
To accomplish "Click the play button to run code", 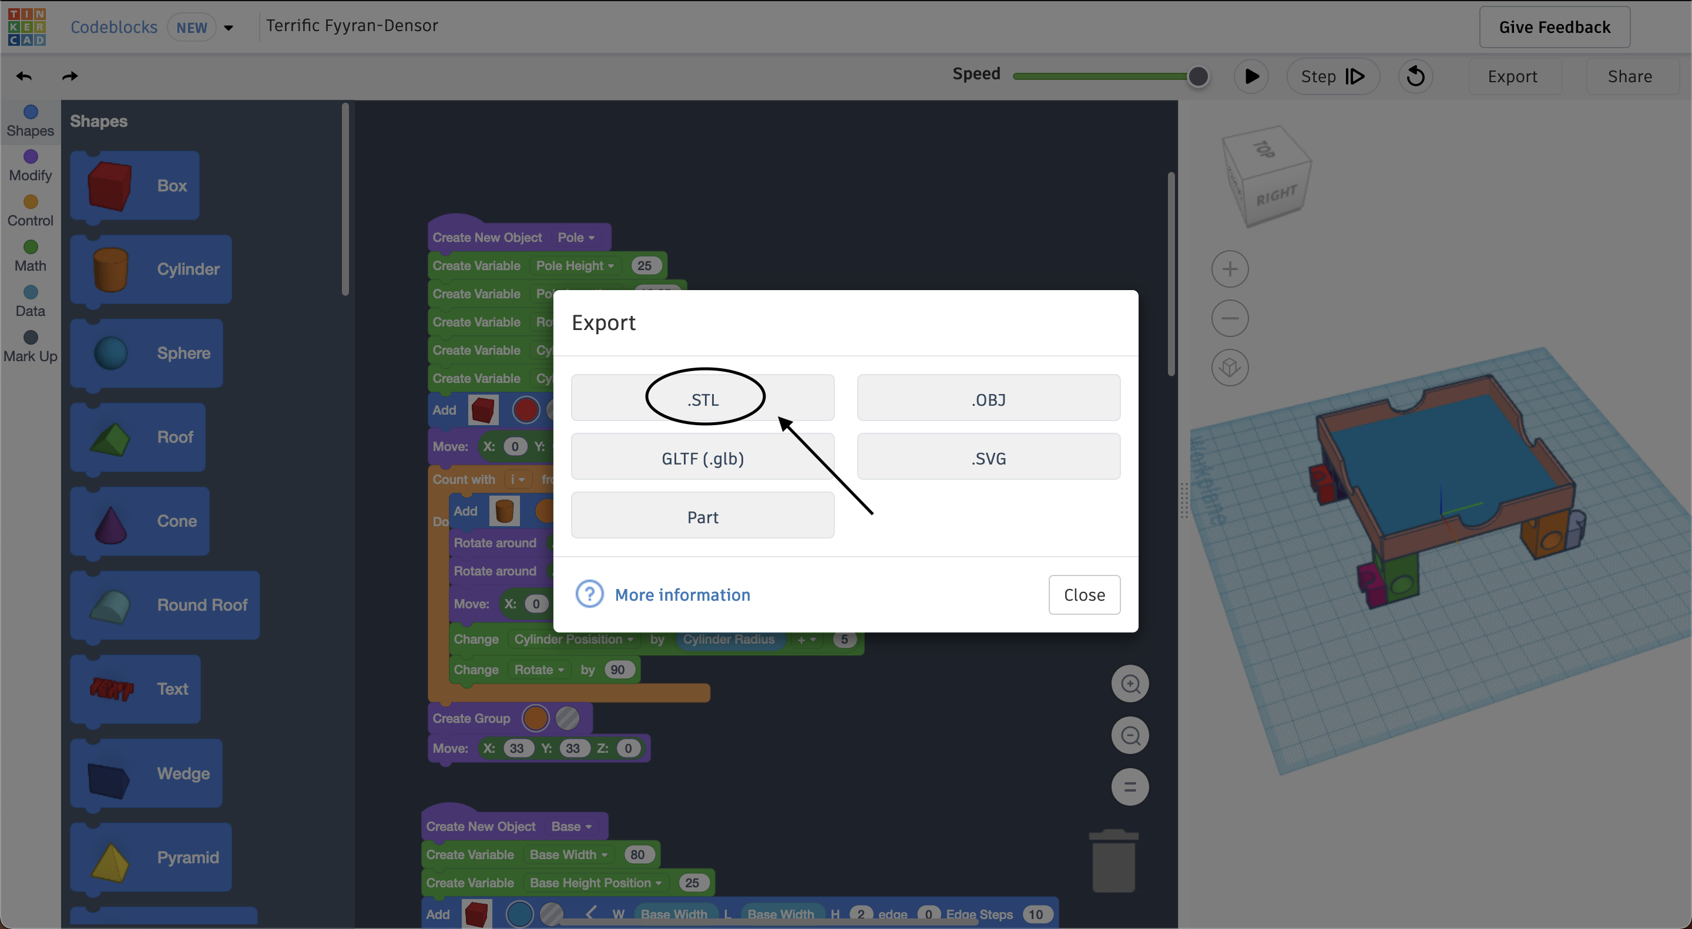I will pos(1251,76).
